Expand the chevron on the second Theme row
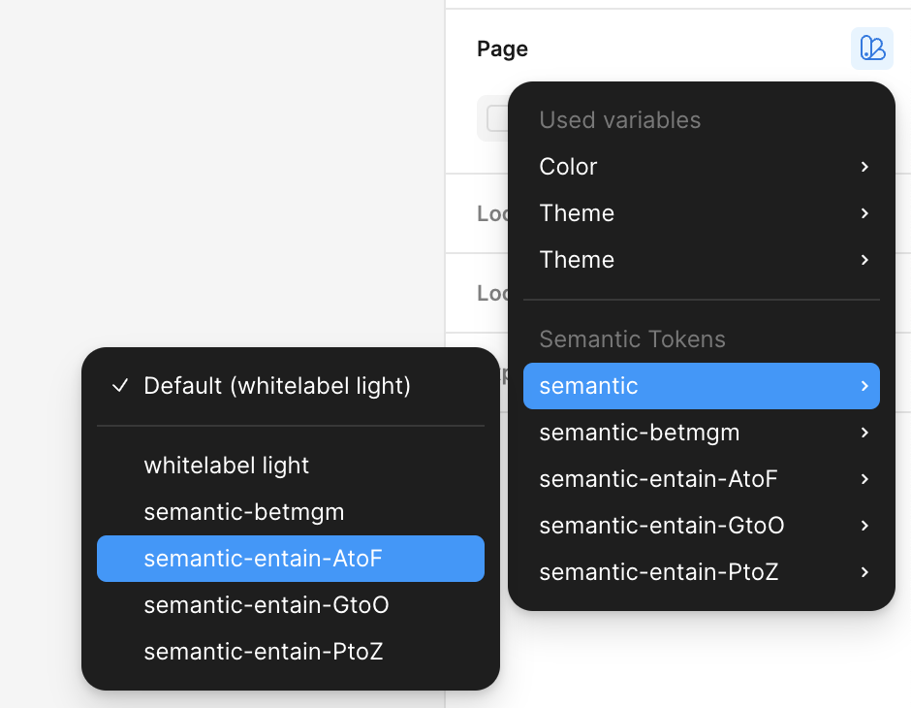The height and width of the screenshot is (708, 911). click(x=864, y=260)
